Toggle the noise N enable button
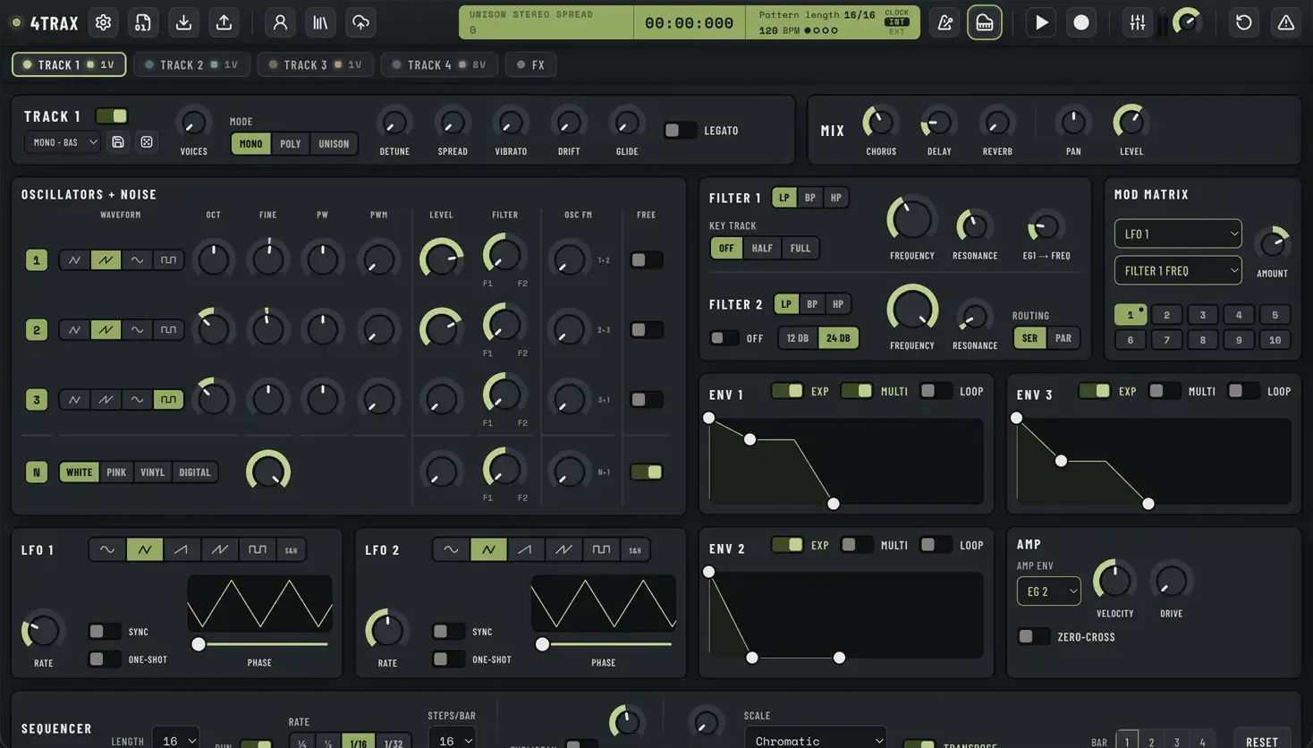The height and width of the screenshot is (748, 1313). click(37, 472)
